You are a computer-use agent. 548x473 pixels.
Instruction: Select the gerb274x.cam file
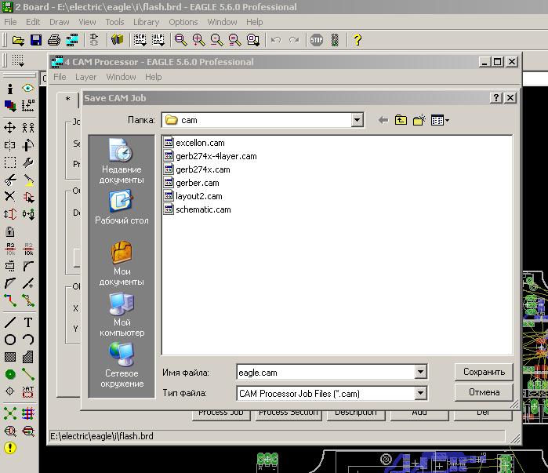202,169
